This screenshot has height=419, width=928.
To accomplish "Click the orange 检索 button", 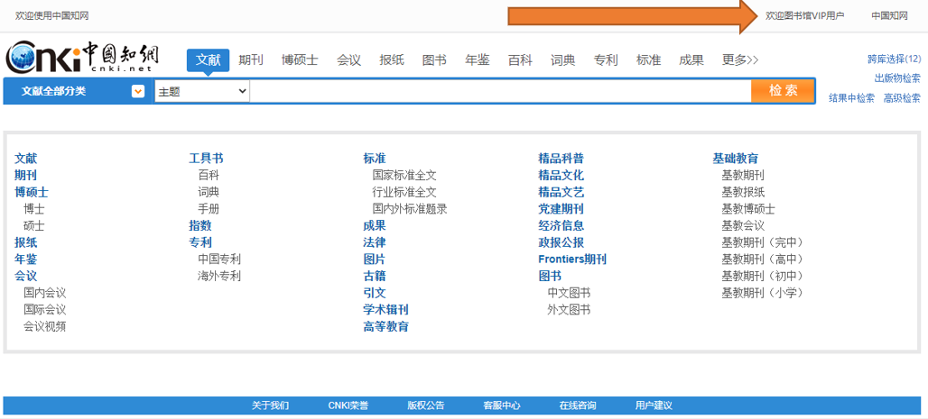I will coord(783,90).
